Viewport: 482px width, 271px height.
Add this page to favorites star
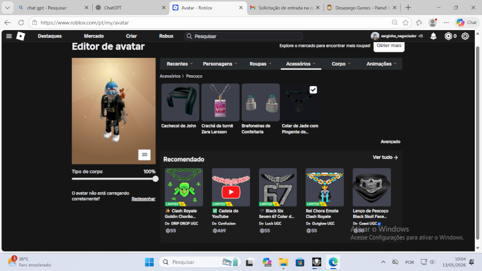405,22
